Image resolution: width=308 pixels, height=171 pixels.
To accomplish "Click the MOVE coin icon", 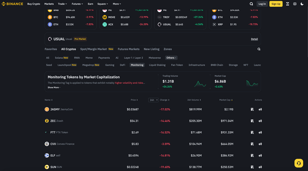I will (105, 17).
